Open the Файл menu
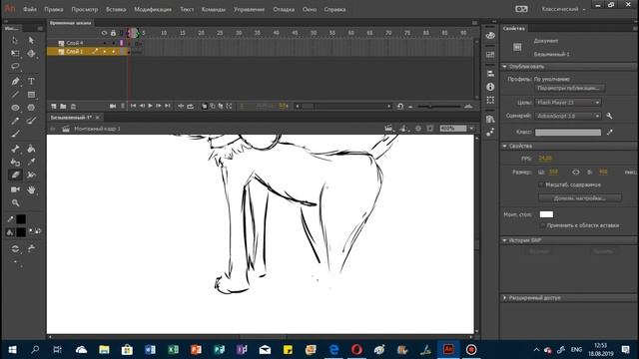This screenshot has height=359, width=639. point(30,9)
